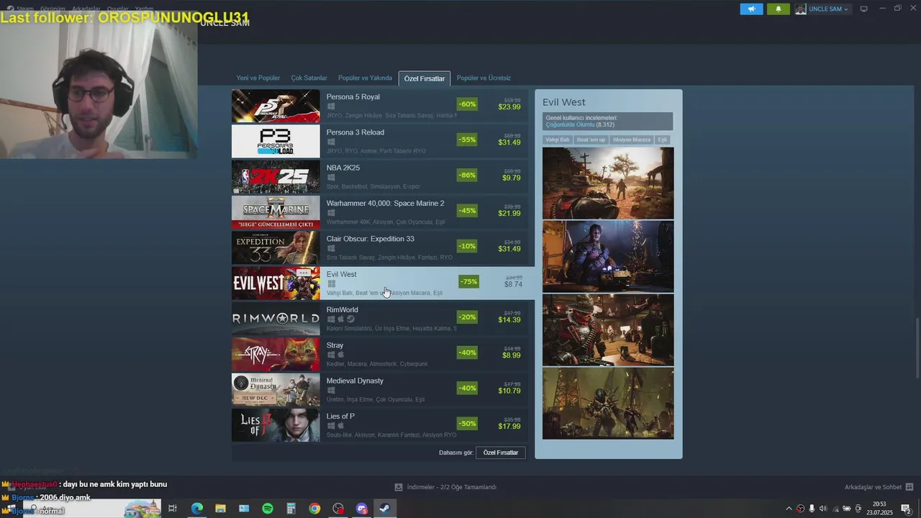Open the NBA 2K25 capsule image

(x=276, y=177)
